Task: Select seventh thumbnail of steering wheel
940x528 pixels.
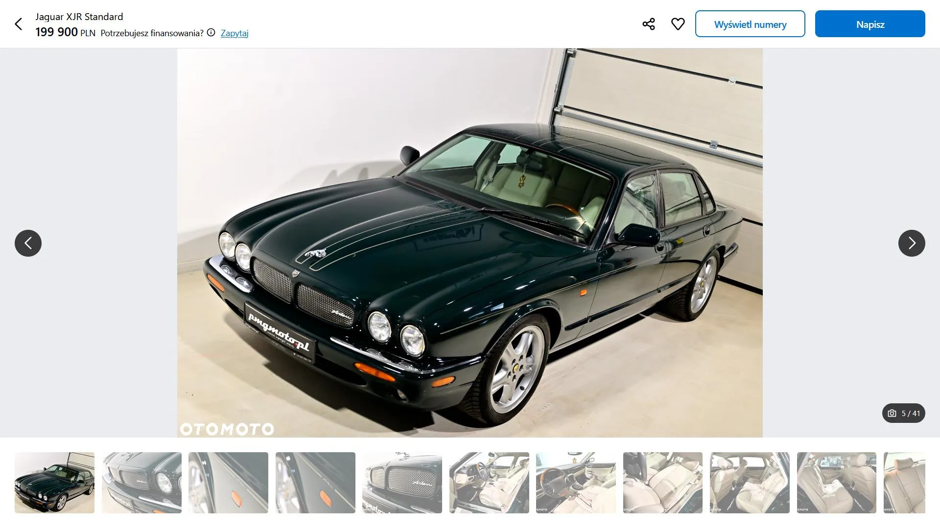Action: 576,483
